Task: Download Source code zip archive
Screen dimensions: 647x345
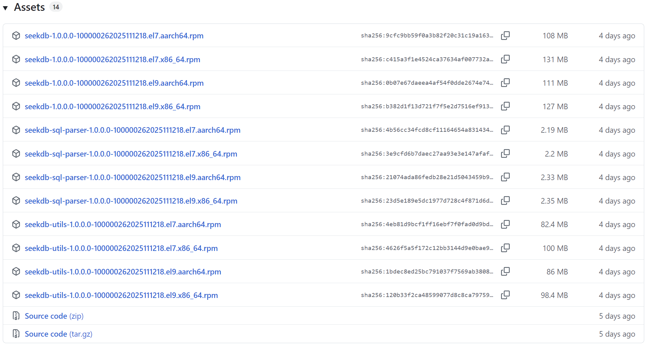Action: [54, 316]
